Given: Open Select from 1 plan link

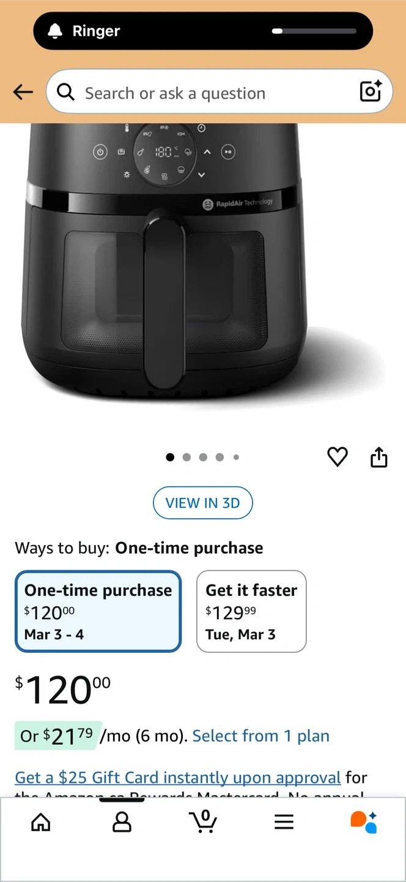Looking at the screenshot, I should (x=261, y=736).
